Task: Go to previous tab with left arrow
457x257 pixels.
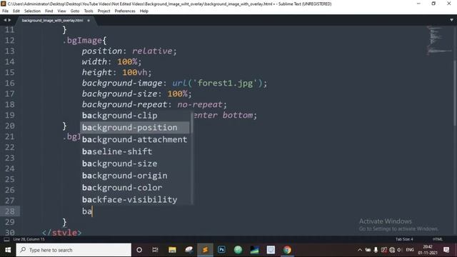Action: 5,20
